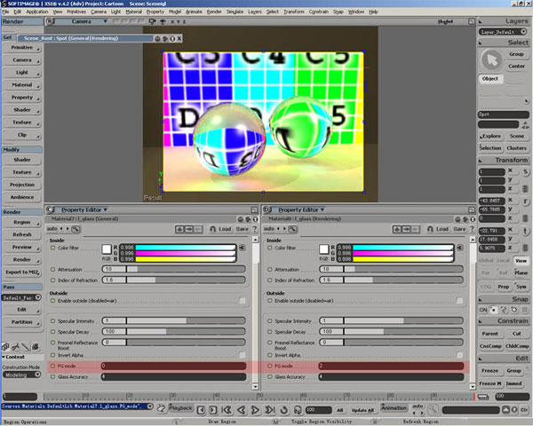The height and width of the screenshot is (426, 533).
Task: Toggle left Enable outside checkbox
Action: (243, 301)
